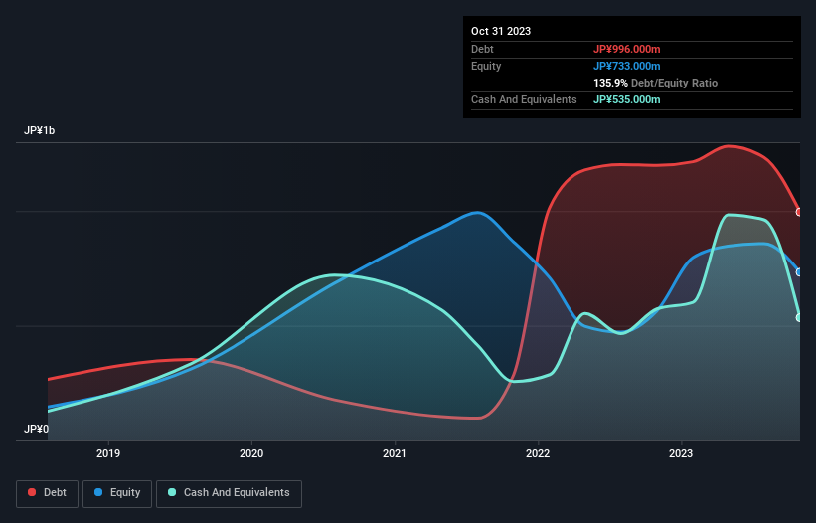This screenshot has height=523, width=816.
Task: Select the teal Cash endpoint marker
Action: tap(799, 317)
